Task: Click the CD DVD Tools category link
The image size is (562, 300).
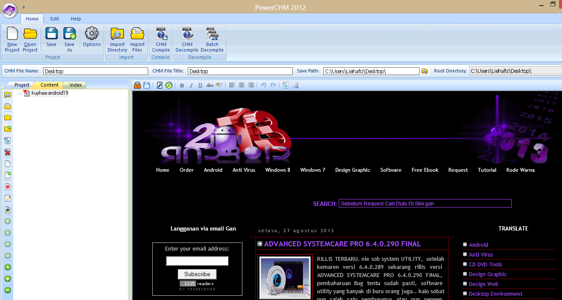Action: click(485, 265)
